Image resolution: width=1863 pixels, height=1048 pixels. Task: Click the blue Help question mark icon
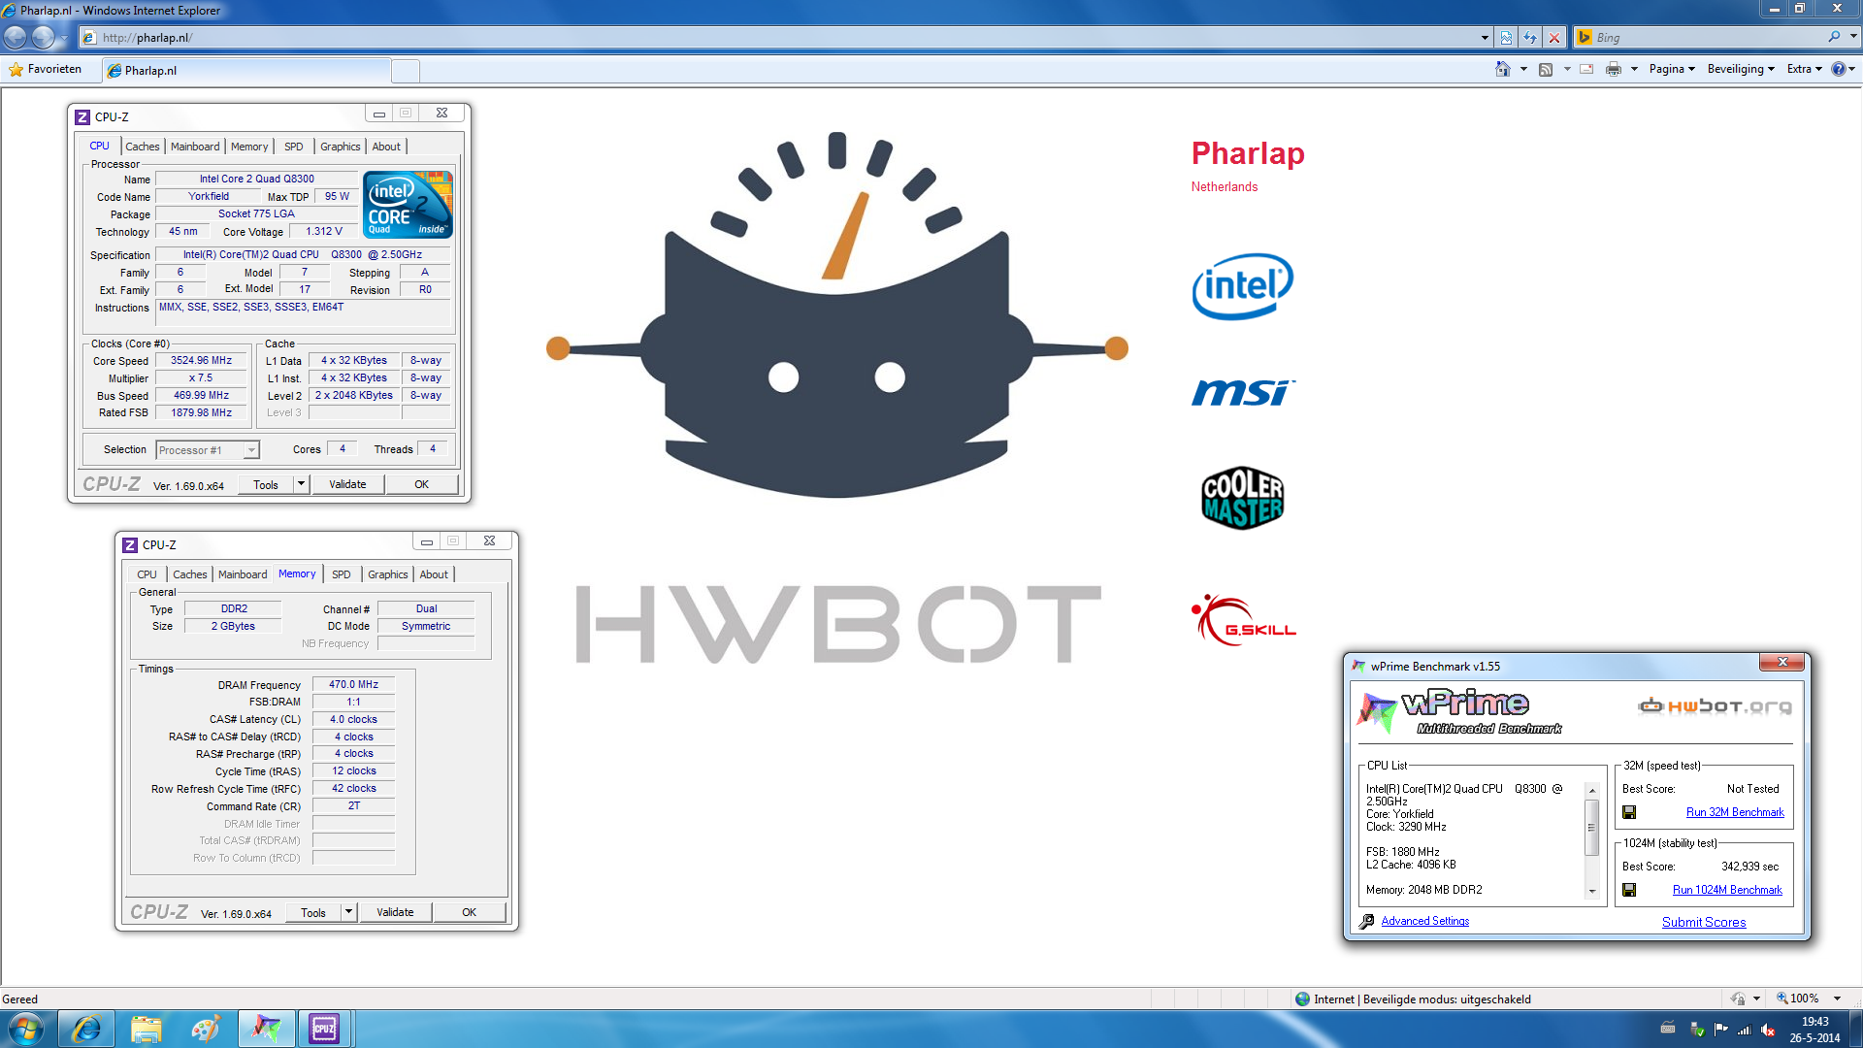coord(1838,69)
